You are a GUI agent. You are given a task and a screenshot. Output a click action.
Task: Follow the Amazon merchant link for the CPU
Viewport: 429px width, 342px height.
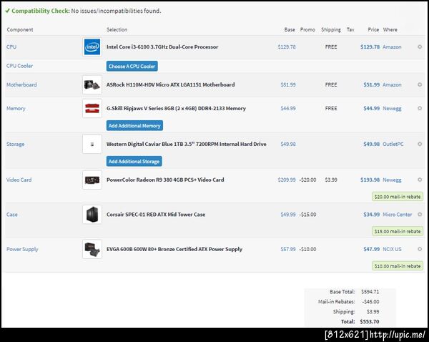(392, 47)
